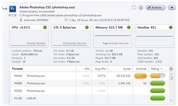
Task: Click the Photoshop Ps application icon
Action: (13, 9)
